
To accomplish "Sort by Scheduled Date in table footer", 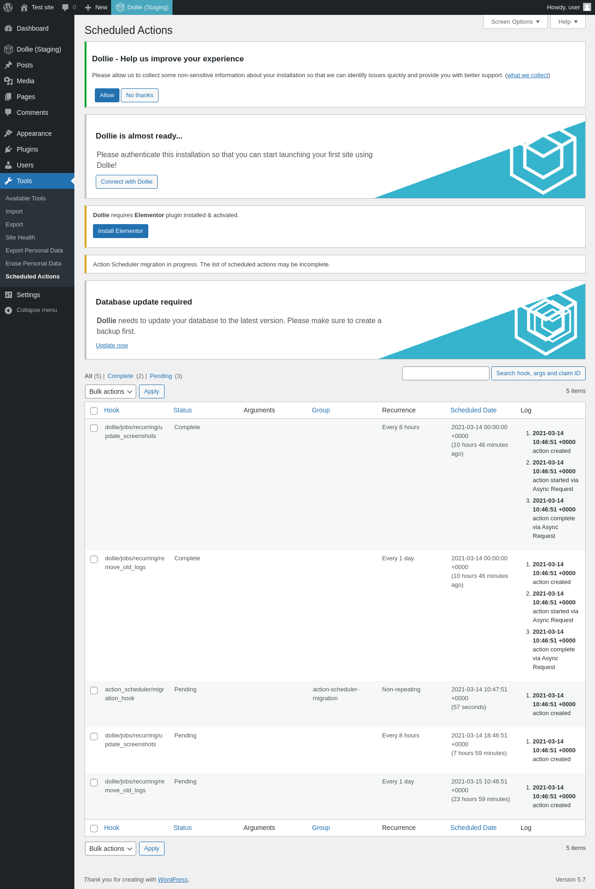I will click(473, 828).
